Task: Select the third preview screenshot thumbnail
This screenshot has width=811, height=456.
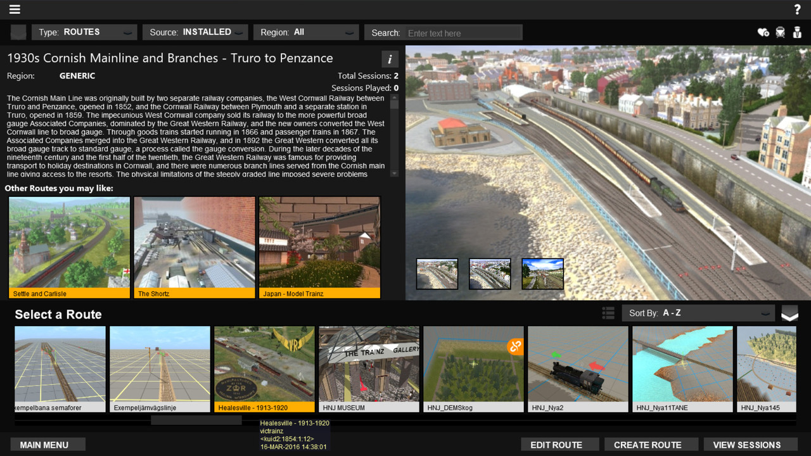Action: (542, 274)
